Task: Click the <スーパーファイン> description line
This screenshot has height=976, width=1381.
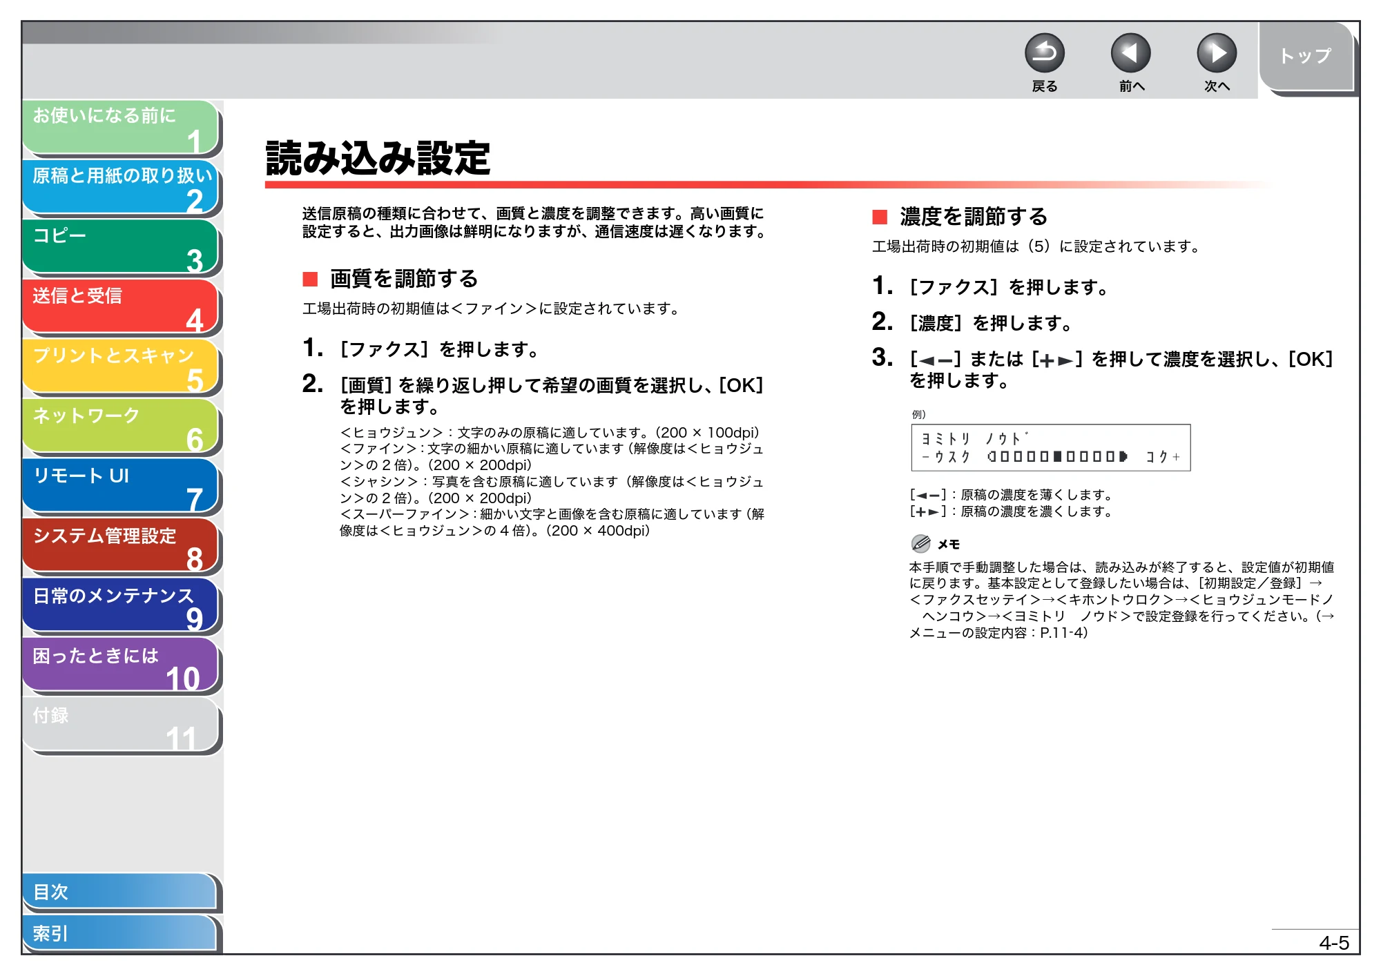Action: tap(552, 523)
